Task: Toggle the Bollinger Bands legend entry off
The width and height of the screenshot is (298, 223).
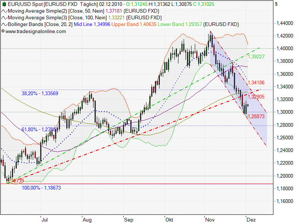Action: [37, 23]
